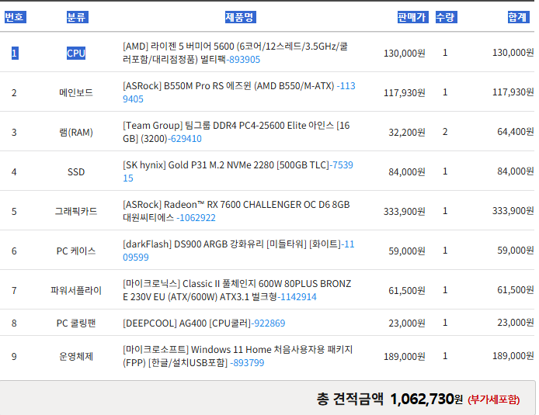Click the 117,930원 unit price of 메인보드

pos(404,92)
